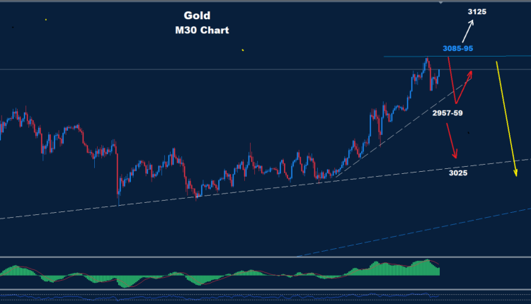Click the white arrow pointing to 3125
The image size is (531, 304).
(x=468, y=32)
